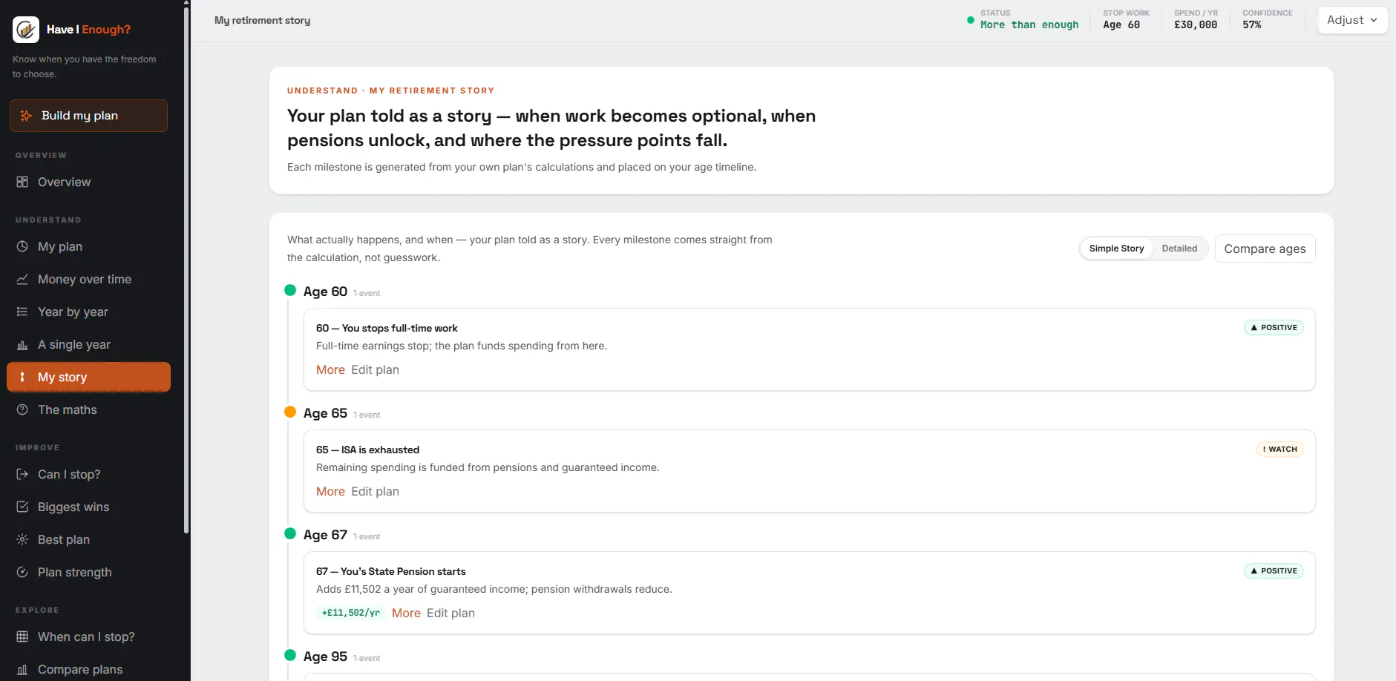
Task: Select The maths menu item
Action: [x=88, y=409]
